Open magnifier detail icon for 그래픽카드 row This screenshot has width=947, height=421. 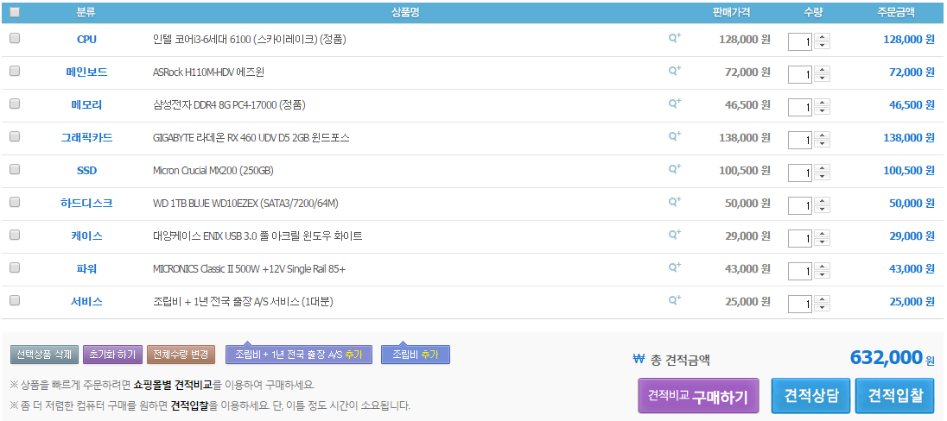tap(674, 136)
